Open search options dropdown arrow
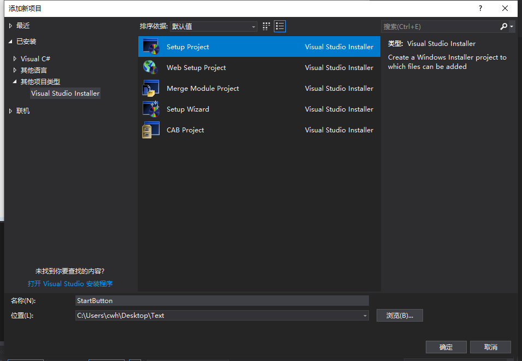The image size is (522, 361). click(x=512, y=26)
